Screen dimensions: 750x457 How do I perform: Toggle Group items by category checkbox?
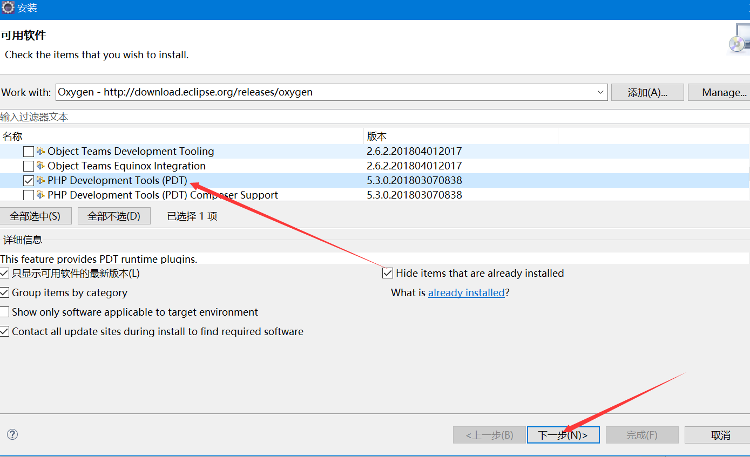pyautogui.click(x=4, y=293)
